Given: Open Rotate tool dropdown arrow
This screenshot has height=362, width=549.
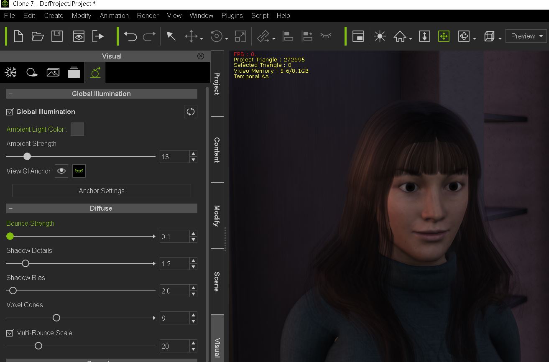Looking at the screenshot, I should coord(227,39).
